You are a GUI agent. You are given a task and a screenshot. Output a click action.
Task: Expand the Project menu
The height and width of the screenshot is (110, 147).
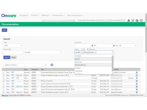35,15
